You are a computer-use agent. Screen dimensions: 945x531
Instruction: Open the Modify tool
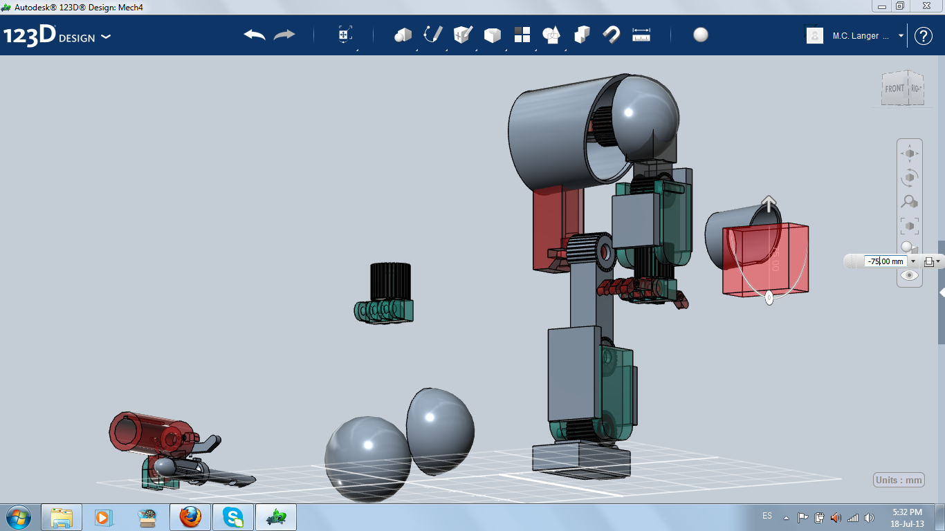coord(492,35)
